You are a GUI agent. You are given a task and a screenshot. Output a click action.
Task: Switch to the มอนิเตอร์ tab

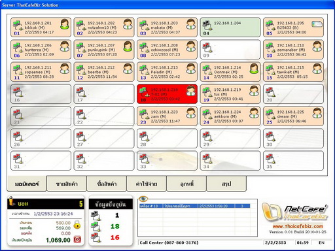click(27, 184)
